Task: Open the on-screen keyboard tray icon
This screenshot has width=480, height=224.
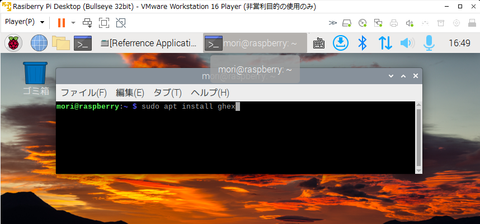Action: (319, 43)
